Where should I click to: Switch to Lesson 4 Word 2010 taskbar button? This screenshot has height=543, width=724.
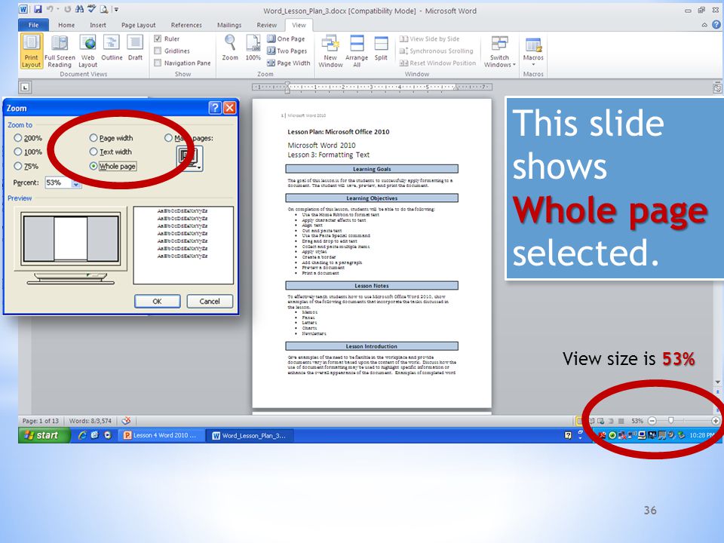coord(161,435)
